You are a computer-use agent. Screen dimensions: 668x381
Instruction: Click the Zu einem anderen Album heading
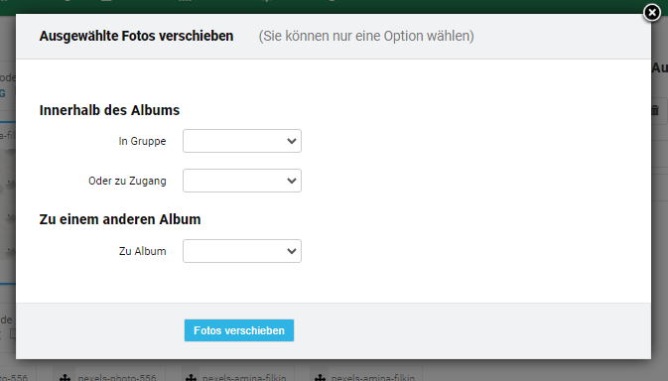point(120,219)
